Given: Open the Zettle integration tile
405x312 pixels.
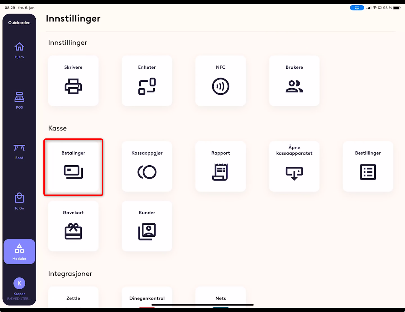Looking at the screenshot, I should point(73,297).
